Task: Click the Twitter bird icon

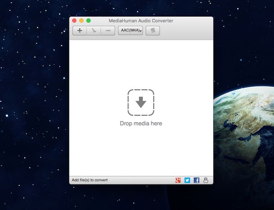Action: 187,180
